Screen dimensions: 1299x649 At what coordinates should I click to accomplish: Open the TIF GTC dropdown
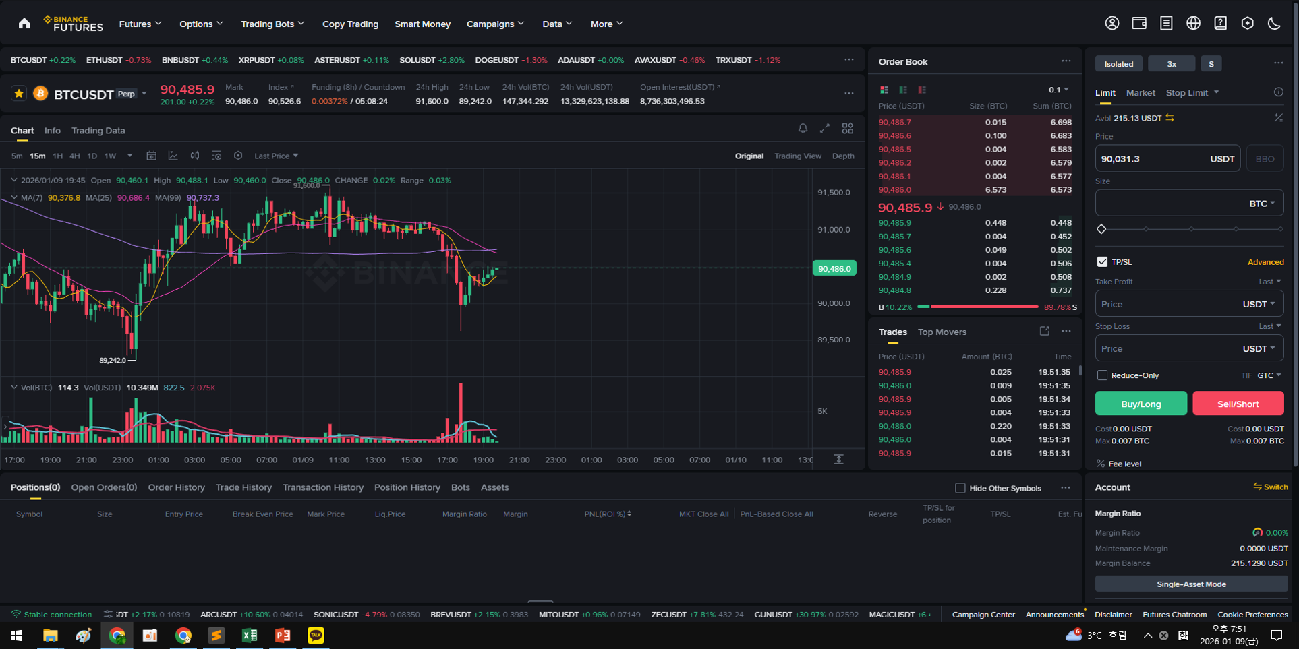pos(1269,375)
